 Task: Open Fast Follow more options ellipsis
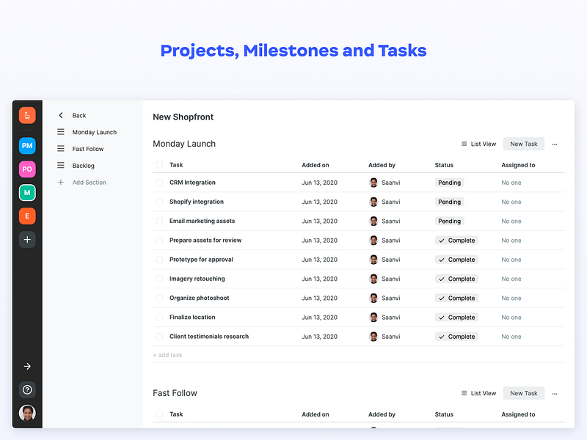point(555,394)
